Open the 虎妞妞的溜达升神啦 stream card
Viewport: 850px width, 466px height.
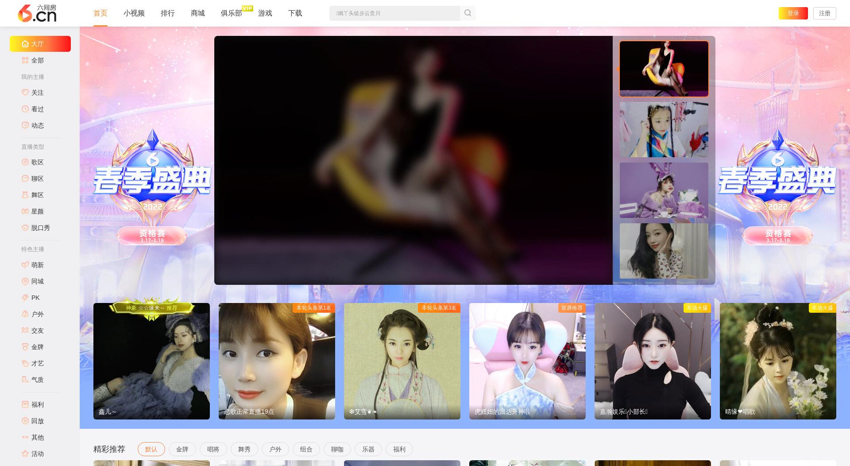point(527,361)
